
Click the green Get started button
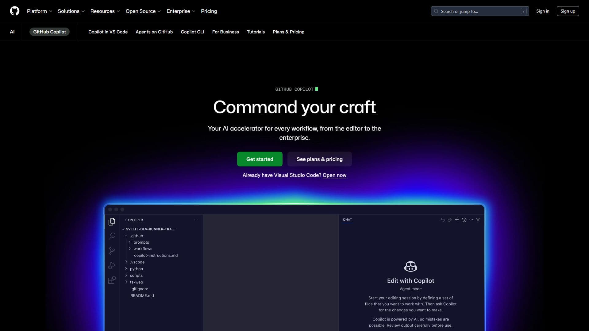[x=260, y=159]
